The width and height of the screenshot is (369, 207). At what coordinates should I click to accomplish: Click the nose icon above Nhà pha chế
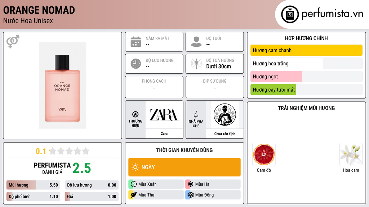tap(196, 114)
